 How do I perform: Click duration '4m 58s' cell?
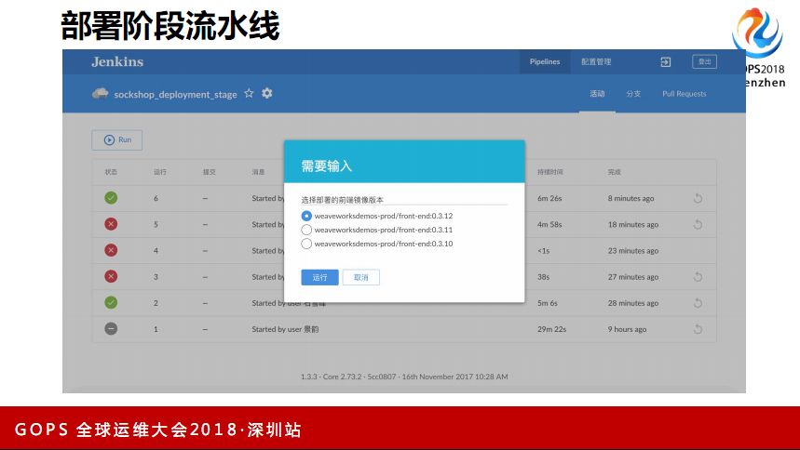(549, 224)
